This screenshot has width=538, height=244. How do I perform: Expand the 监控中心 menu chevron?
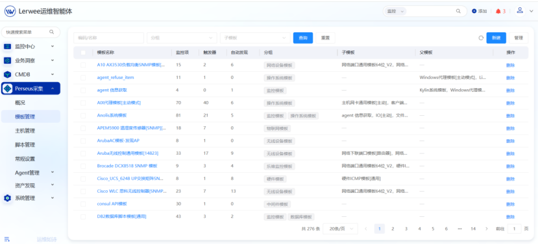(53, 46)
